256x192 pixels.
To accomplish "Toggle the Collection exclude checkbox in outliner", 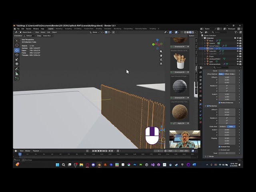I will 235,38.
